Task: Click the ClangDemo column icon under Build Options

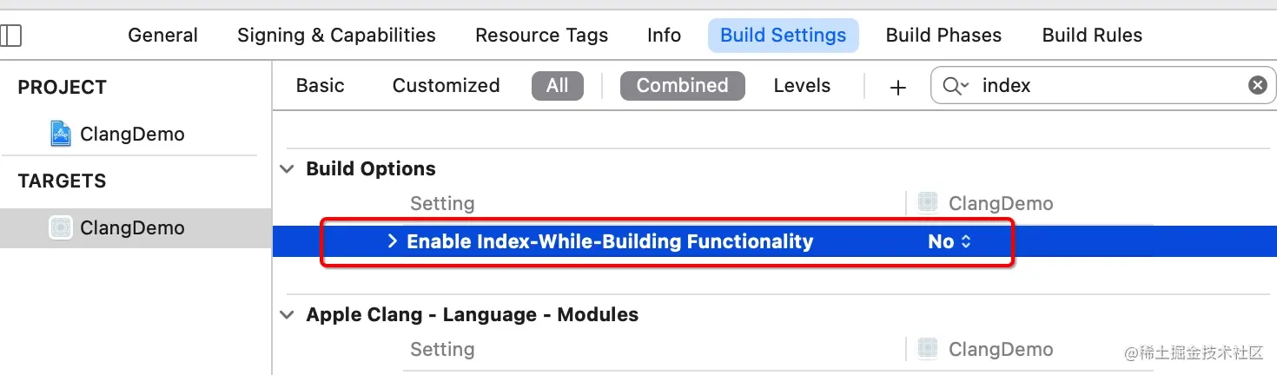Action: coord(928,203)
